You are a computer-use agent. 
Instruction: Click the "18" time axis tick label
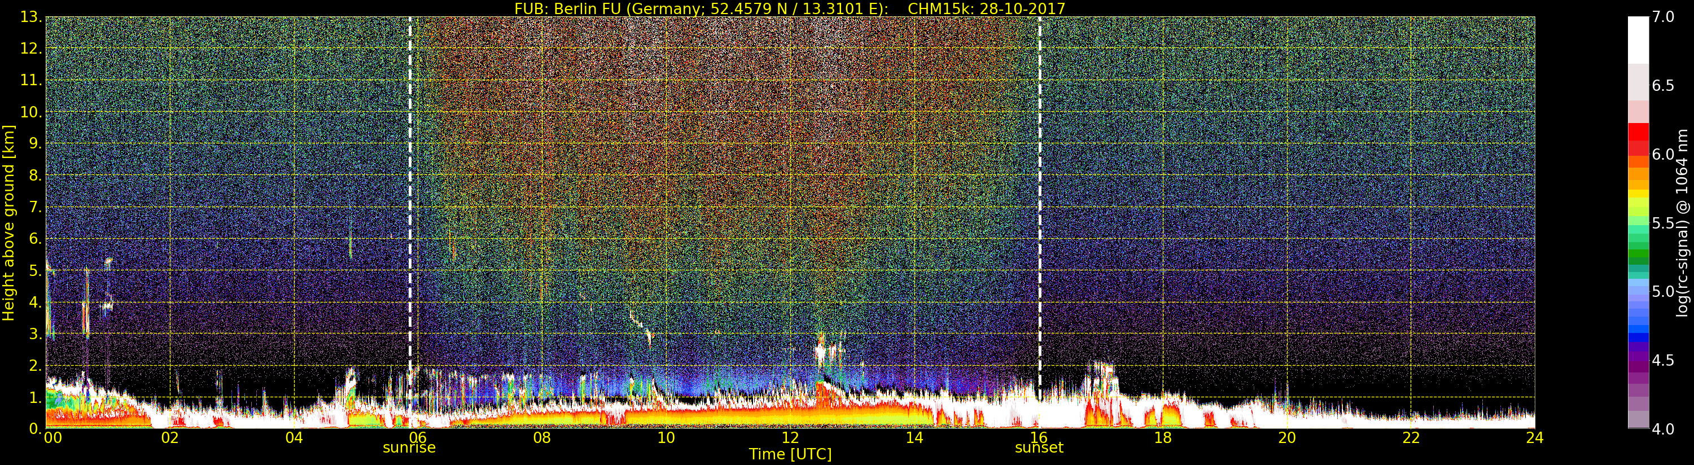tap(1163, 438)
